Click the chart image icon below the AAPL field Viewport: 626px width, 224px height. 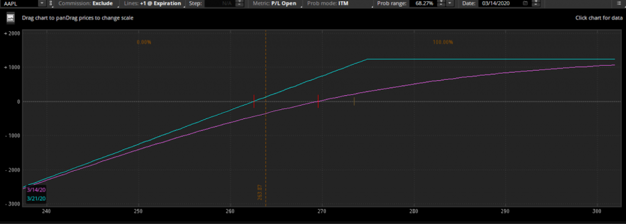tap(11, 18)
